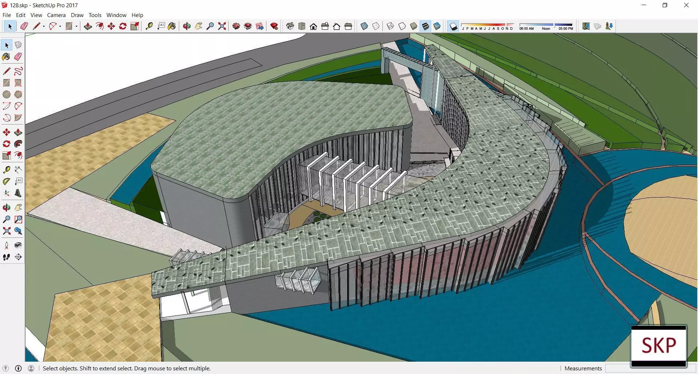Open the Camera menu

pos(56,15)
